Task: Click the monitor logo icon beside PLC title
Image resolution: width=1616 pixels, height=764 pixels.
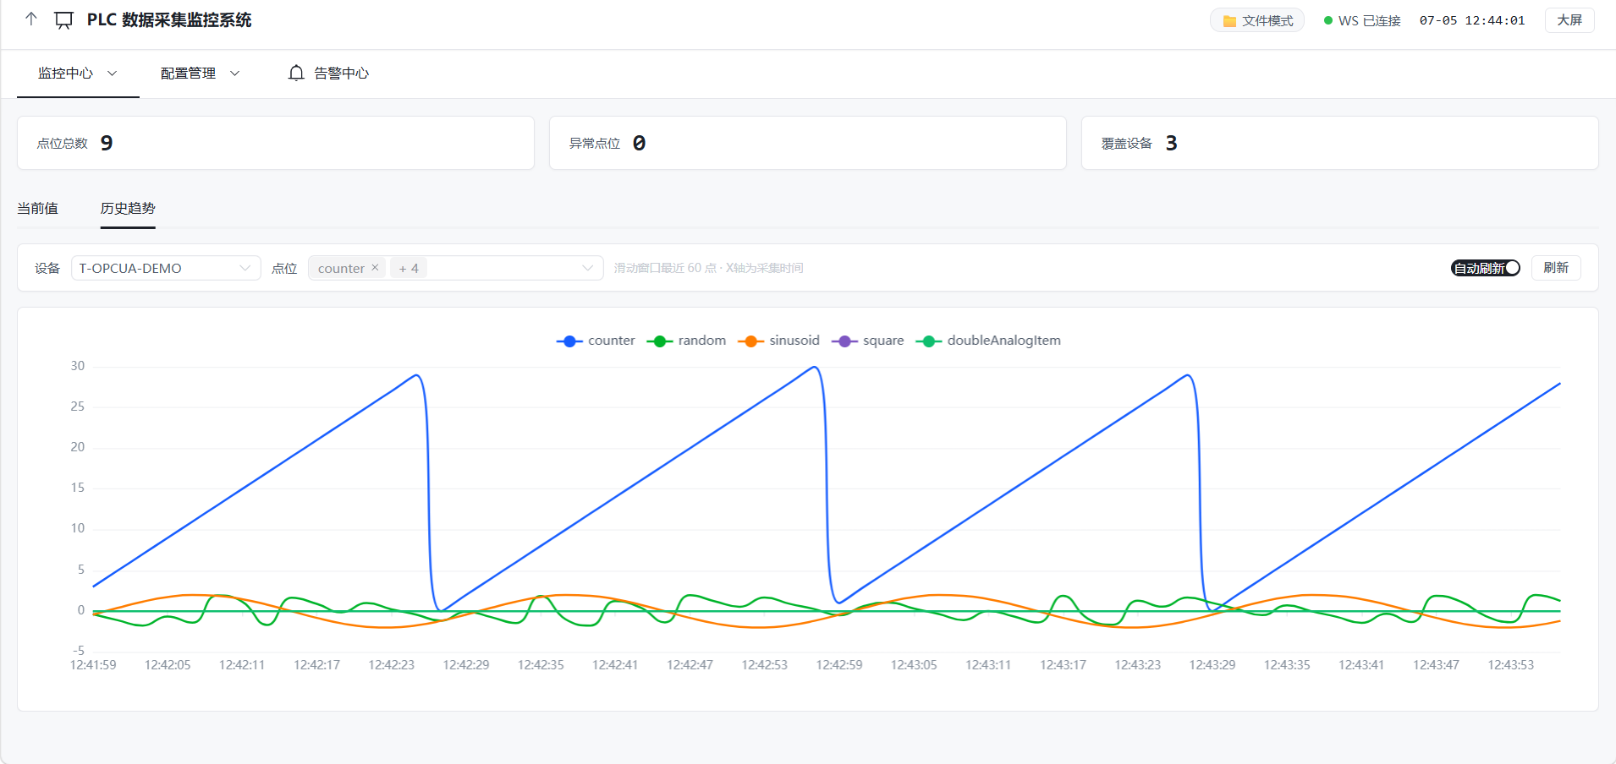Action: point(63,20)
